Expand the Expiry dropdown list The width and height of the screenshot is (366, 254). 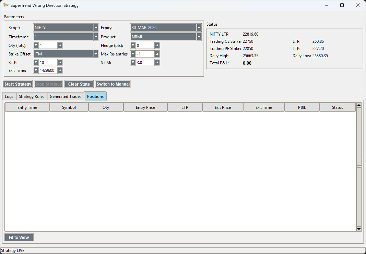pyautogui.click(x=199, y=28)
